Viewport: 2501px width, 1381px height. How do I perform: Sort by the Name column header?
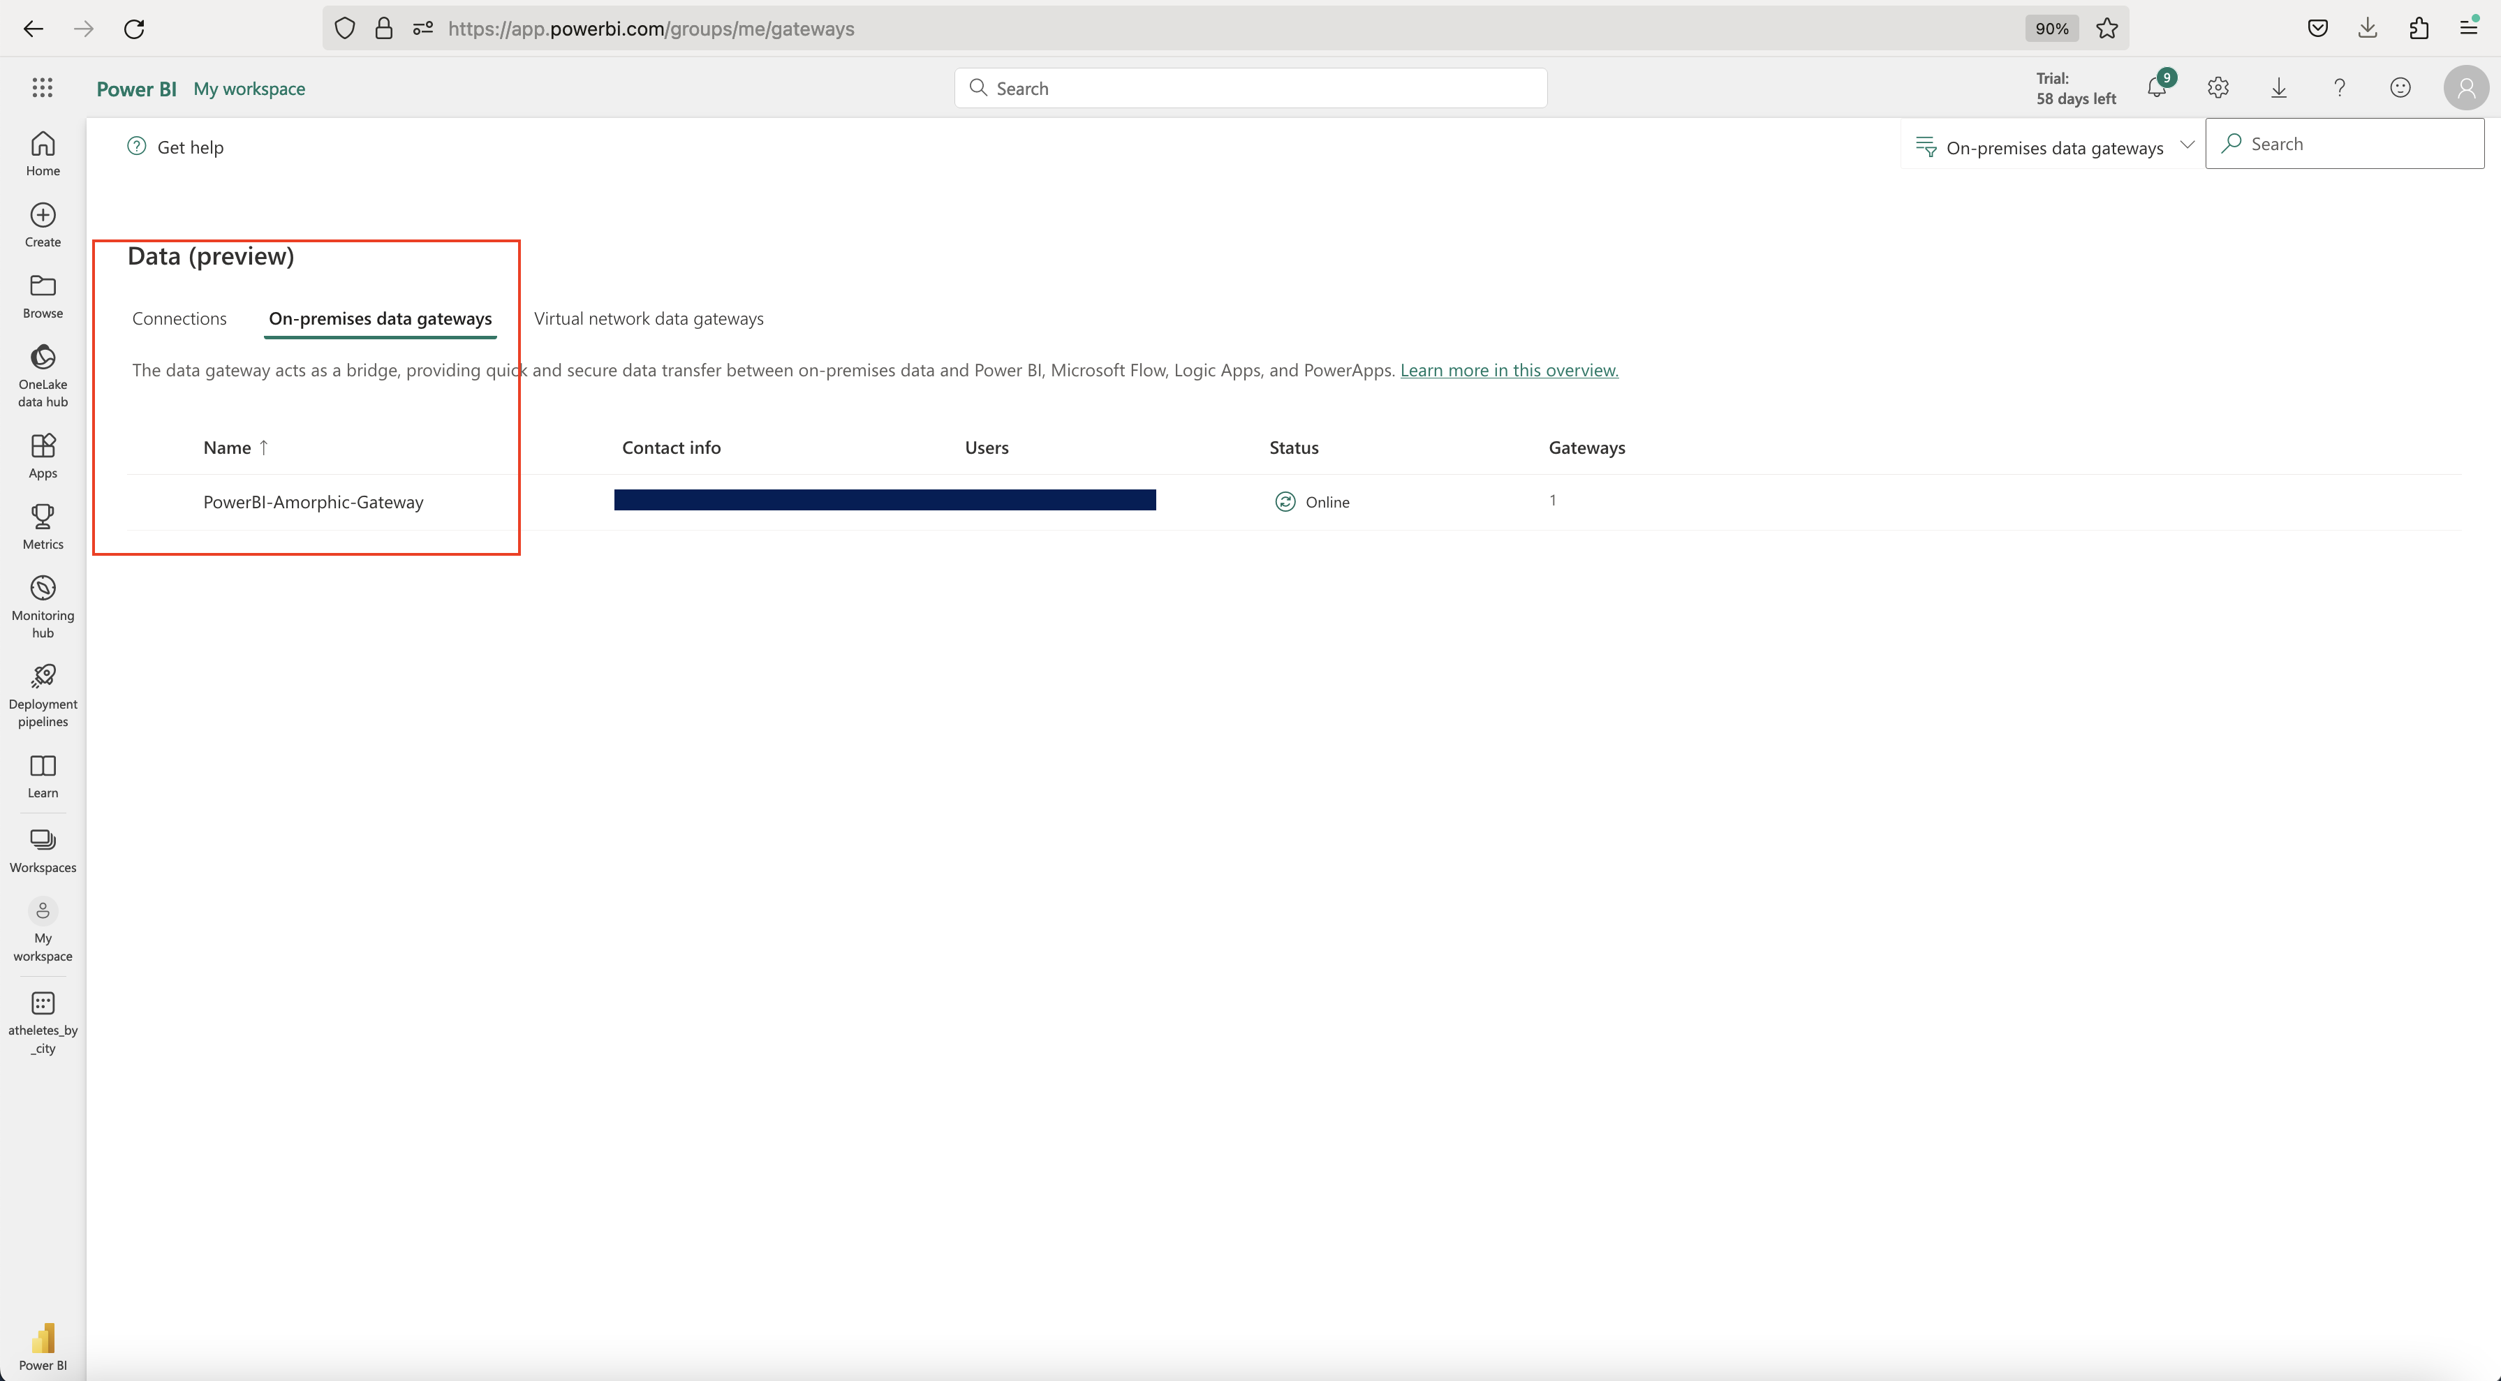[x=235, y=448]
